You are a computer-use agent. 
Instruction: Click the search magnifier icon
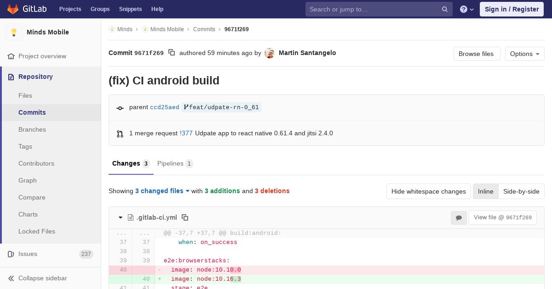[445, 9]
